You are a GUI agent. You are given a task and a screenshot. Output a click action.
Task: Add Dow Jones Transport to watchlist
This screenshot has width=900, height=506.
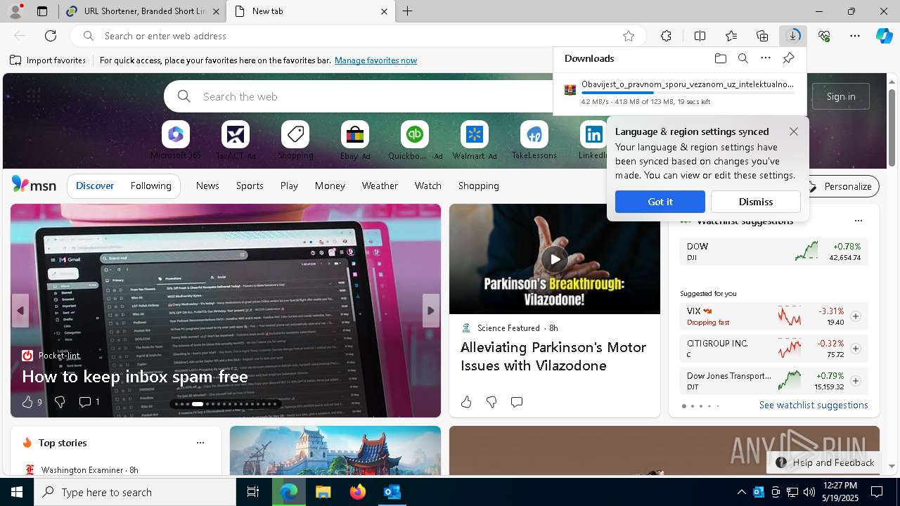pyautogui.click(x=856, y=381)
